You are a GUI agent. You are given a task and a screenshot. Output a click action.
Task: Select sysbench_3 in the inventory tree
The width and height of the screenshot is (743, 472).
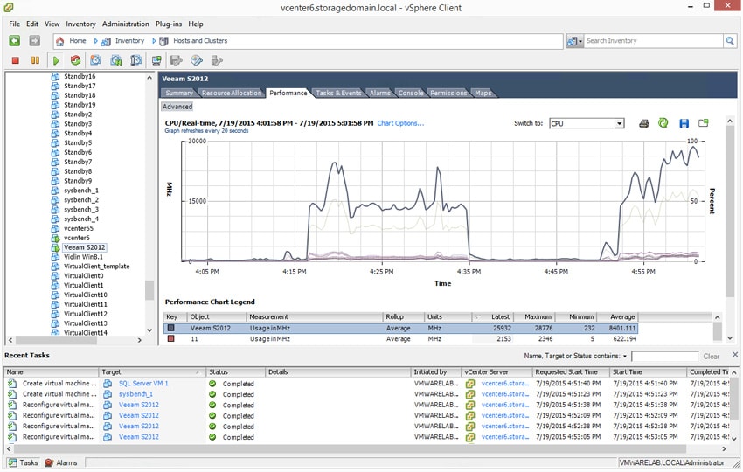coord(81,210)
